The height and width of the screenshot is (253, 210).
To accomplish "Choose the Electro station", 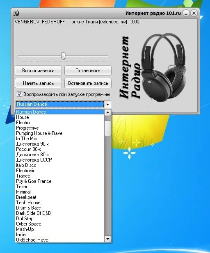I will coord(60,123).
